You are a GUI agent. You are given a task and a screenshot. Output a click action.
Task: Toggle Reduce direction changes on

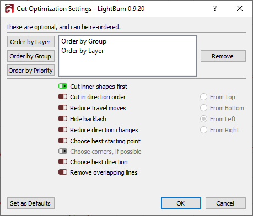(x=63, y=130)
